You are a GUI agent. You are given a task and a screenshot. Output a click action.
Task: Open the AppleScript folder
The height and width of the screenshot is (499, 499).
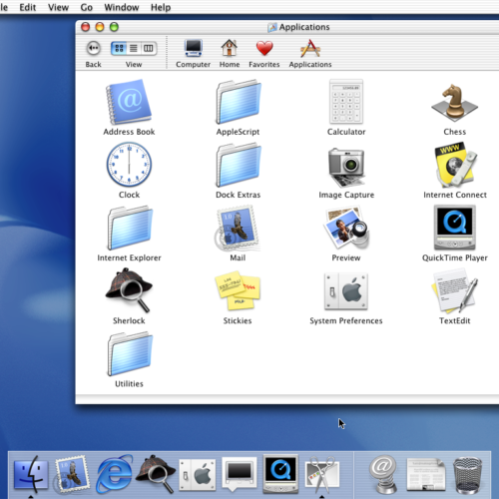[x=238, y=102]
